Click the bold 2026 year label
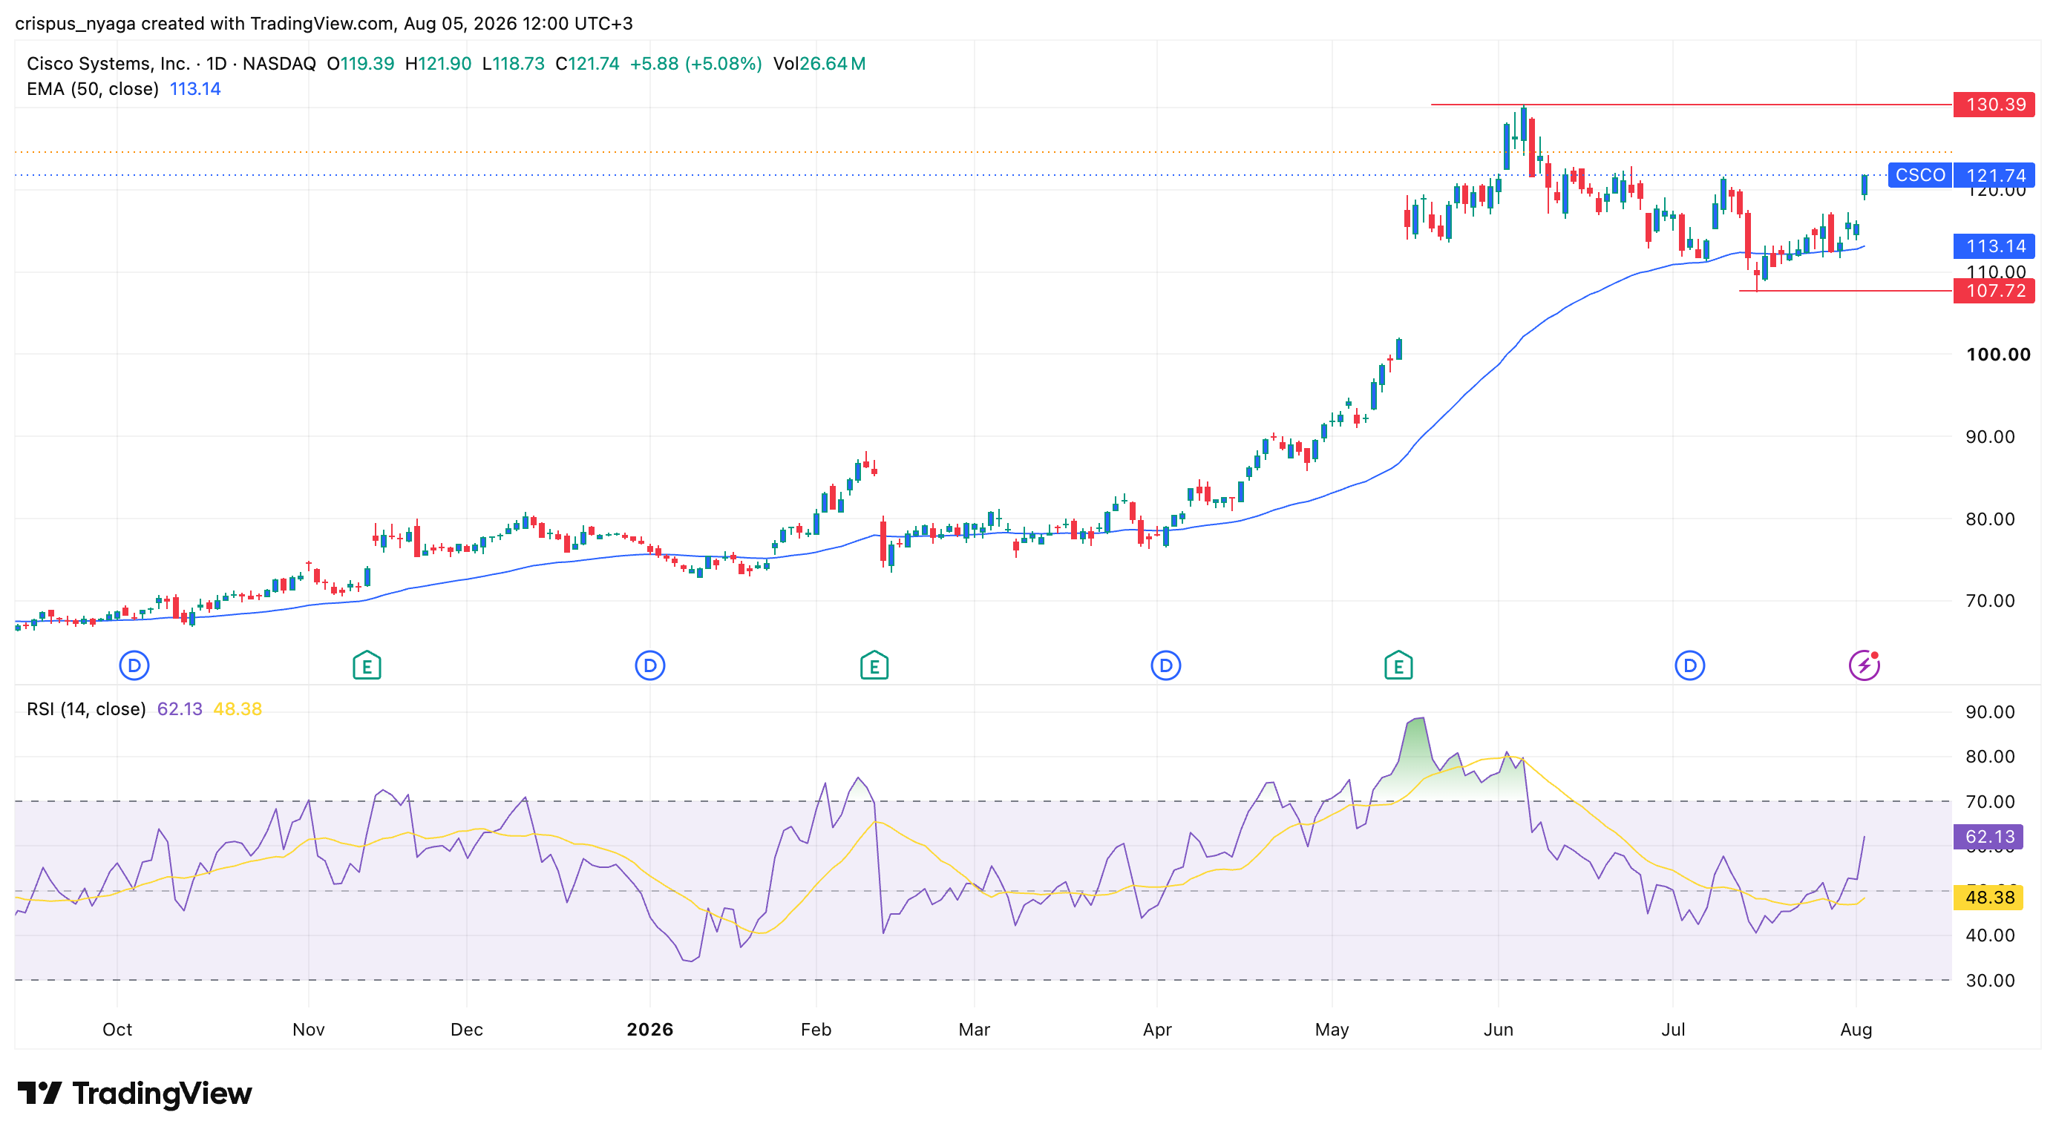The image size is (2056, 1138). pos(649,1030)
